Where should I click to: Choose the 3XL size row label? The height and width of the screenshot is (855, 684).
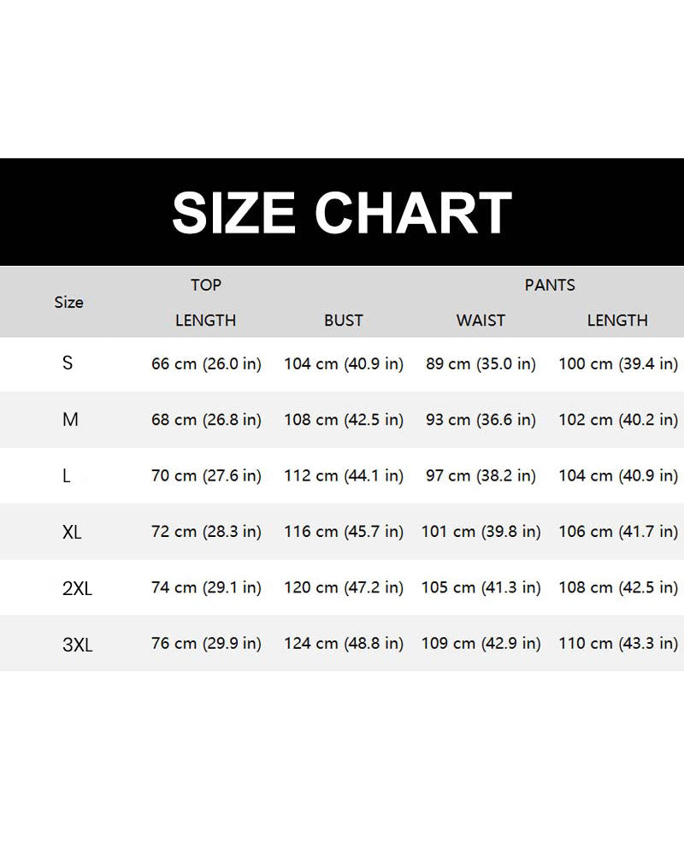click(x=77, y=645)
